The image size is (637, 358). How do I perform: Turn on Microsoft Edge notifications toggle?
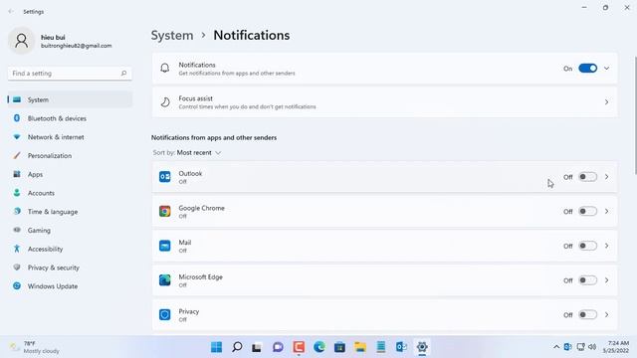point(587,280)
